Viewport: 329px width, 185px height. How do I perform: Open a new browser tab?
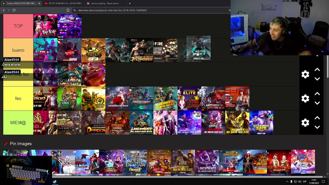point(130,3)
